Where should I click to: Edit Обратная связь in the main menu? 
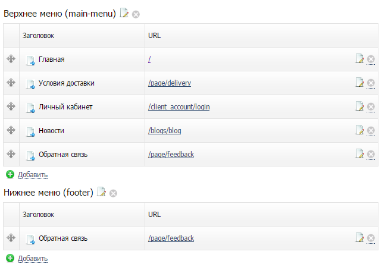coord(359,154)
